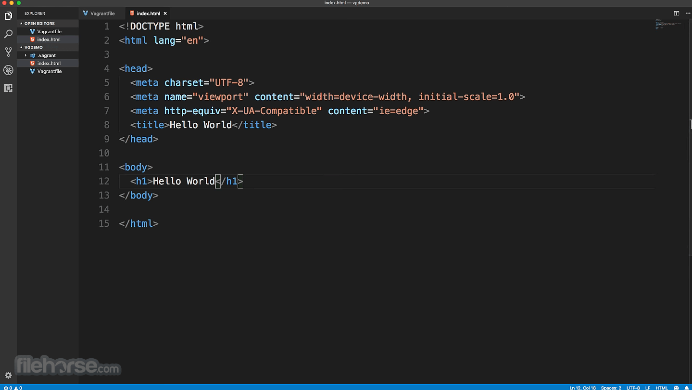
Task: Open the Explorer view in activity bar
Action: (8, 16)
